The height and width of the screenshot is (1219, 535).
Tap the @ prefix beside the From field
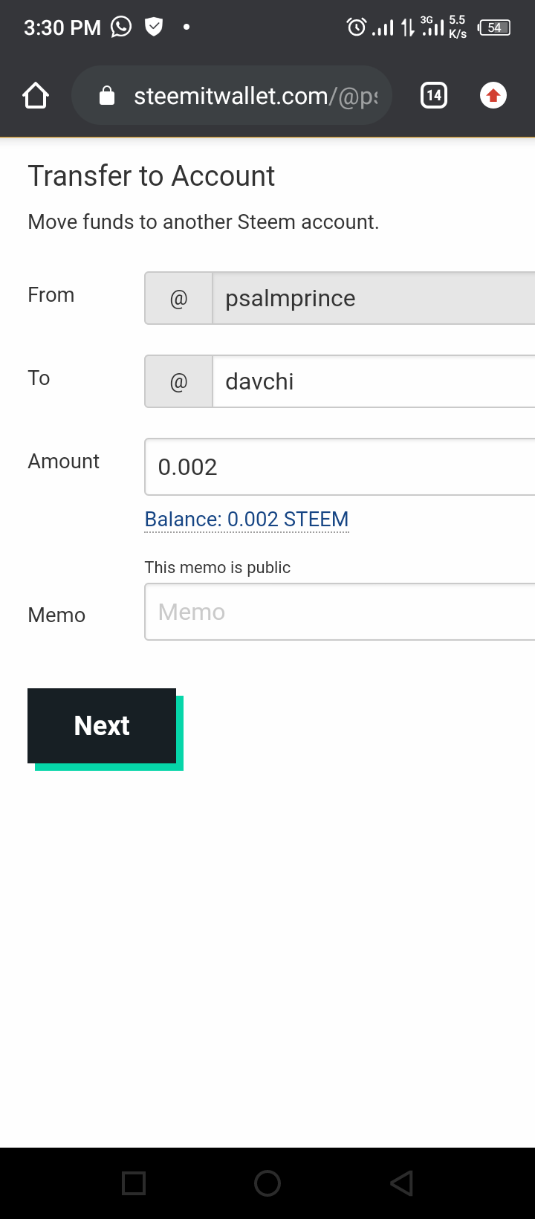pyautogui.click(x=179, y=298)
